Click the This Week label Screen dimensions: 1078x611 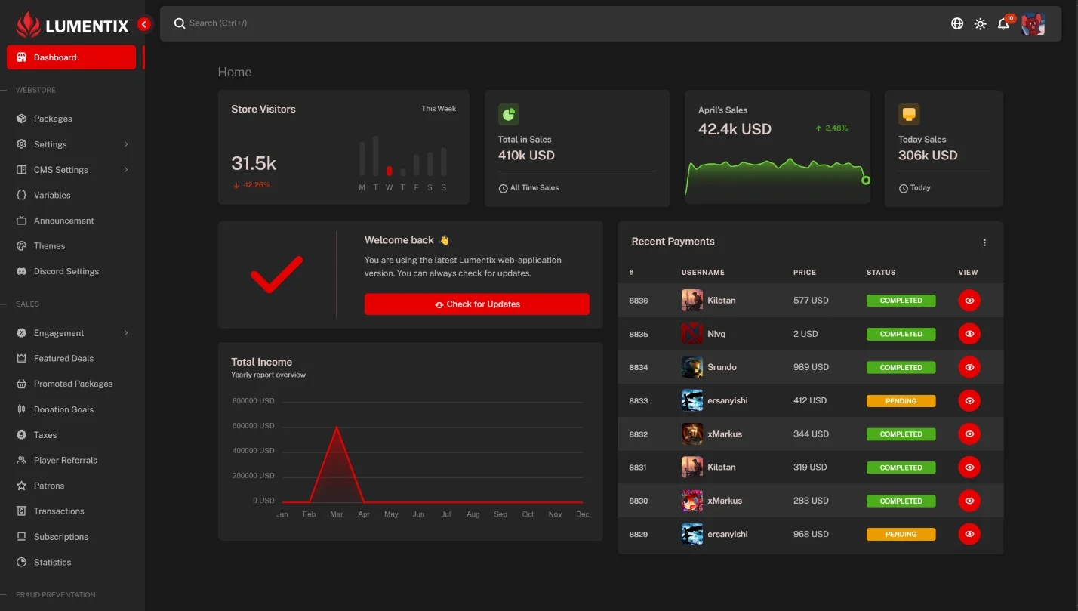439,109
